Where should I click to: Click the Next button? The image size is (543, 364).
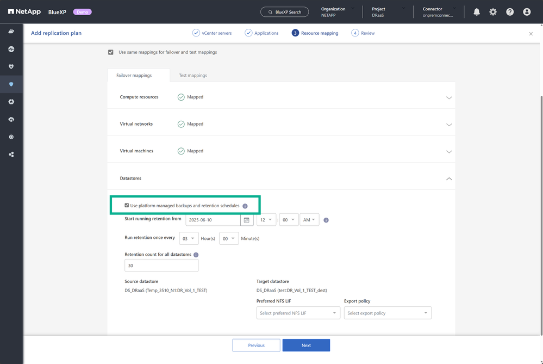[306, 346]
